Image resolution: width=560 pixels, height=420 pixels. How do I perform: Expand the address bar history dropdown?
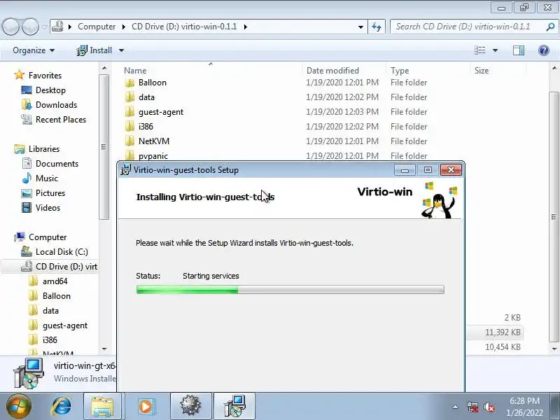pos(360,27)
